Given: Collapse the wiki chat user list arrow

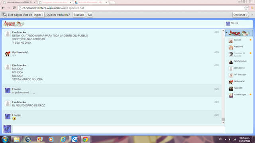Looking at the screenshot, I should pyautogui.click(x=226, y=33).
